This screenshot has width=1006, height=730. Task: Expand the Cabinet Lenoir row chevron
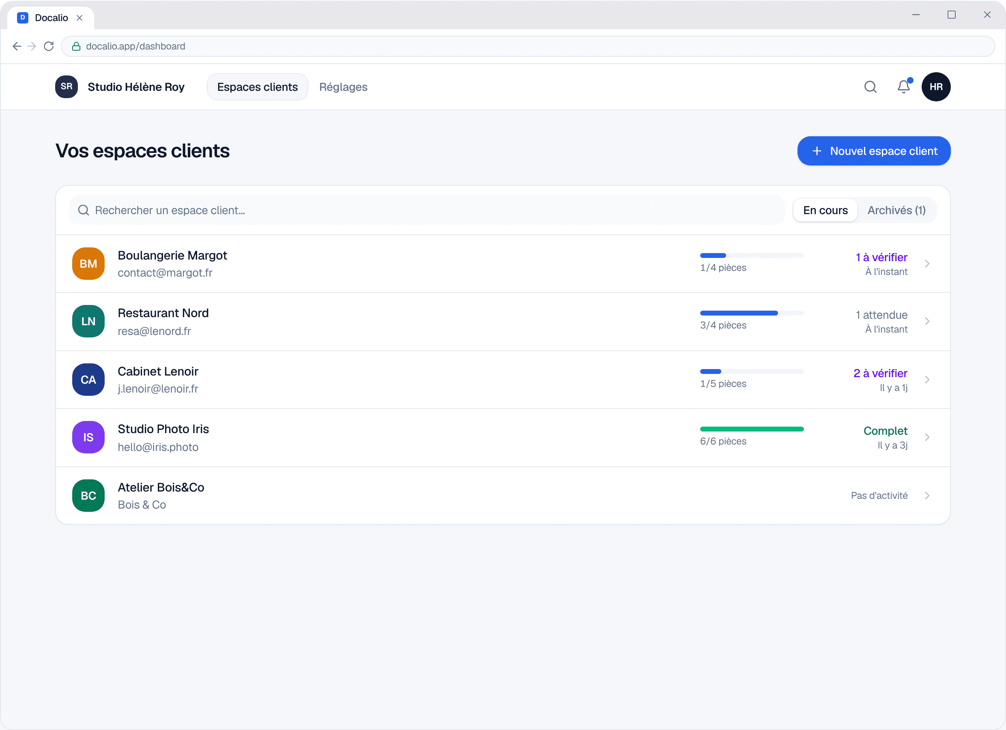[x=927, y=380]
